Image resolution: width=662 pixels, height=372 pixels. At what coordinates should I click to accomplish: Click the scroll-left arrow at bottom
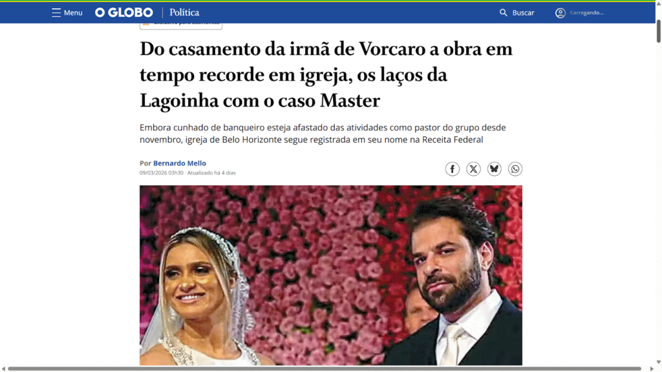[x=3, y=369]
